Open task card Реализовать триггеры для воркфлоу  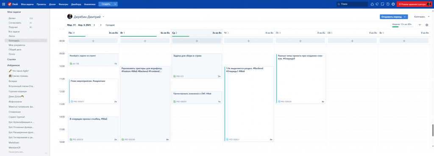pyautogui.click(x=145, y=104)
